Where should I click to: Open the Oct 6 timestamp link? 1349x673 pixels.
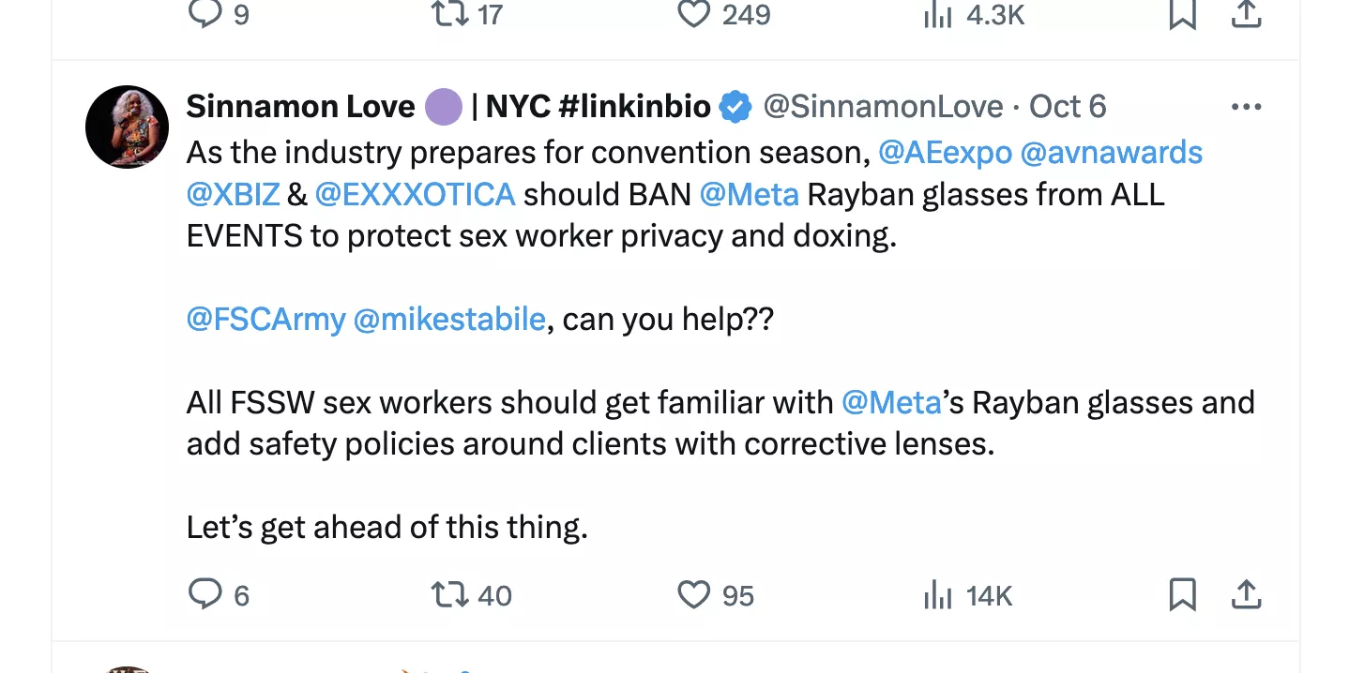pyautogui.click(x=1068, y=107)
